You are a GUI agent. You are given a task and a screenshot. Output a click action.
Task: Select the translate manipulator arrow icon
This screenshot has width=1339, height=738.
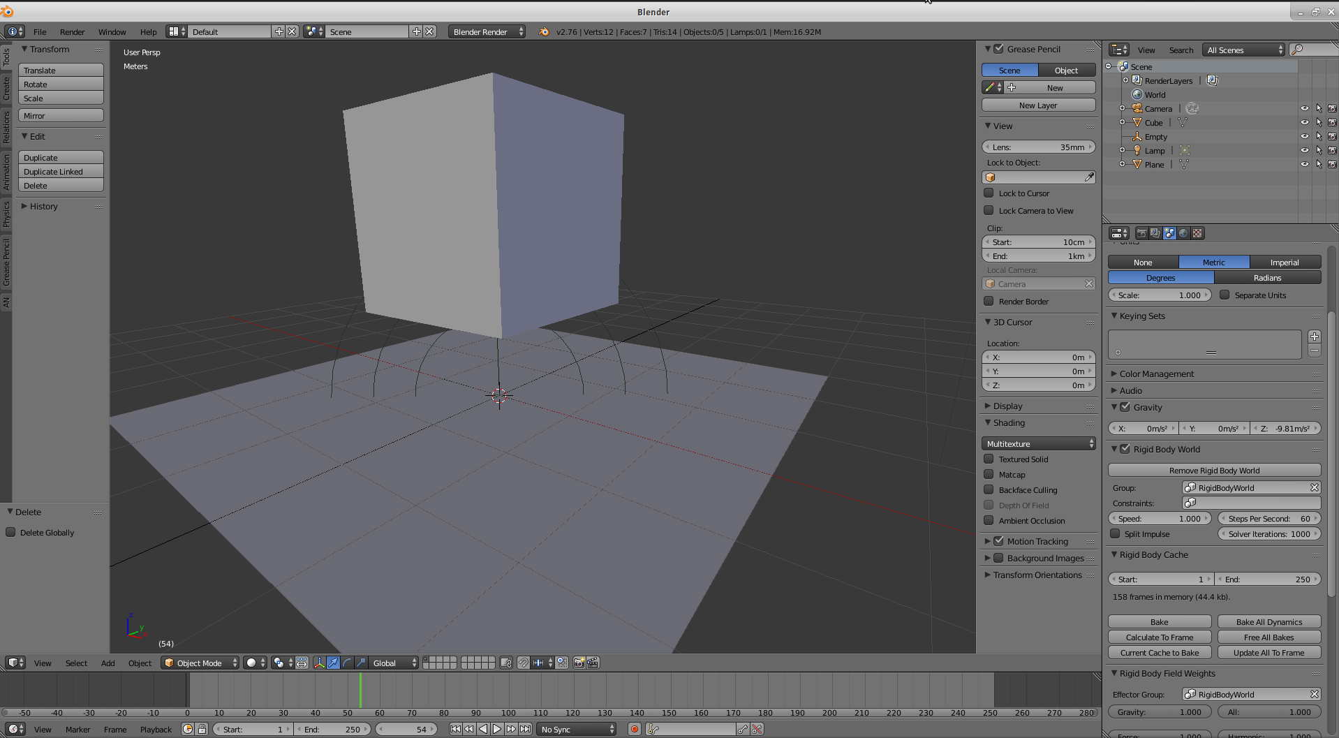[x=333, y=663]
